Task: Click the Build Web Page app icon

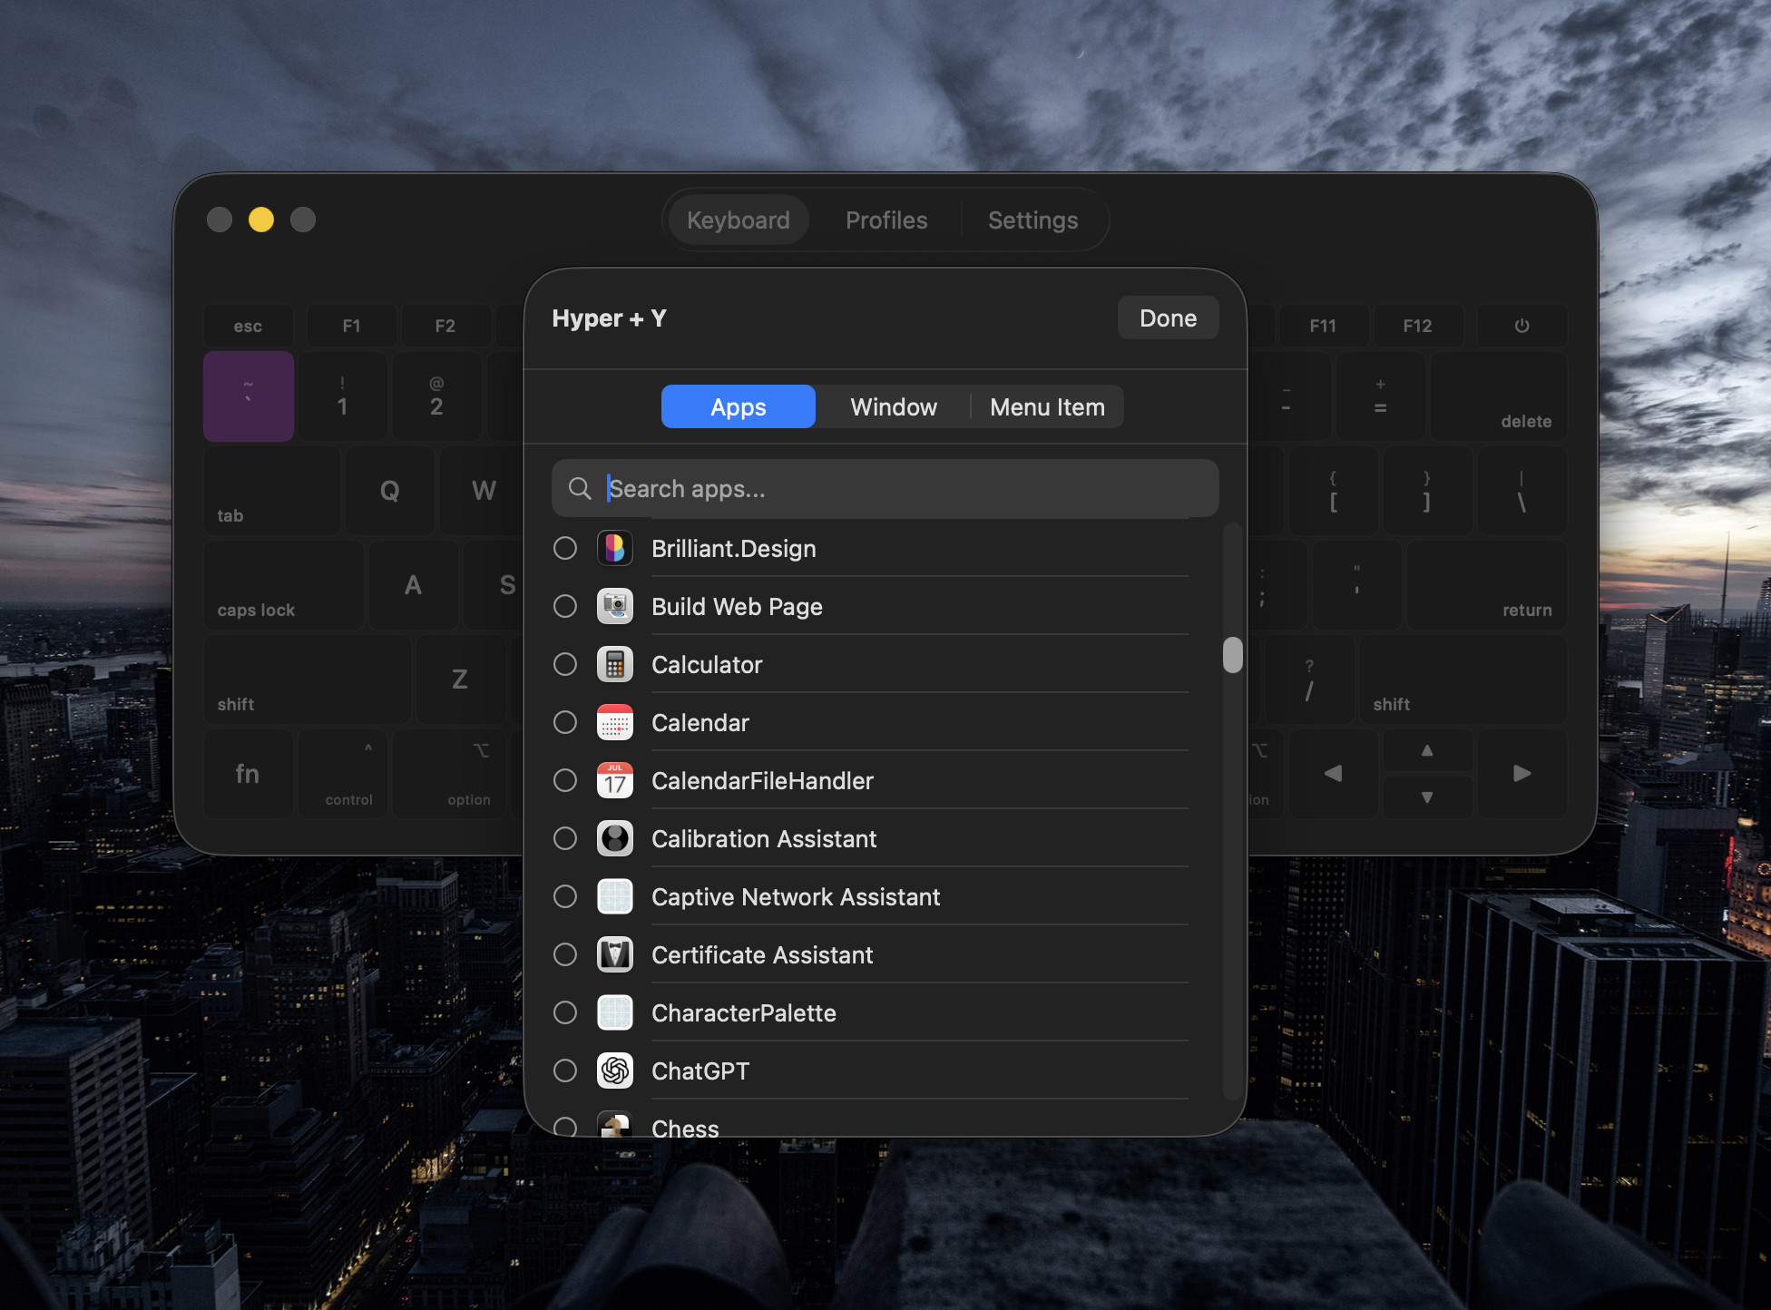Action: (x=615, y=607)
